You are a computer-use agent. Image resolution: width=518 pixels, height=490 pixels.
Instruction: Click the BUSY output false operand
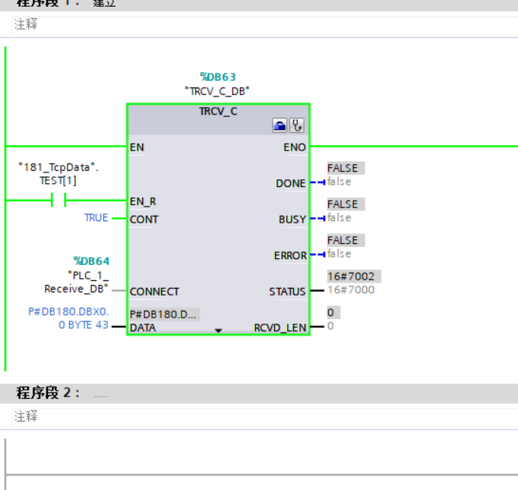(340, 218)
